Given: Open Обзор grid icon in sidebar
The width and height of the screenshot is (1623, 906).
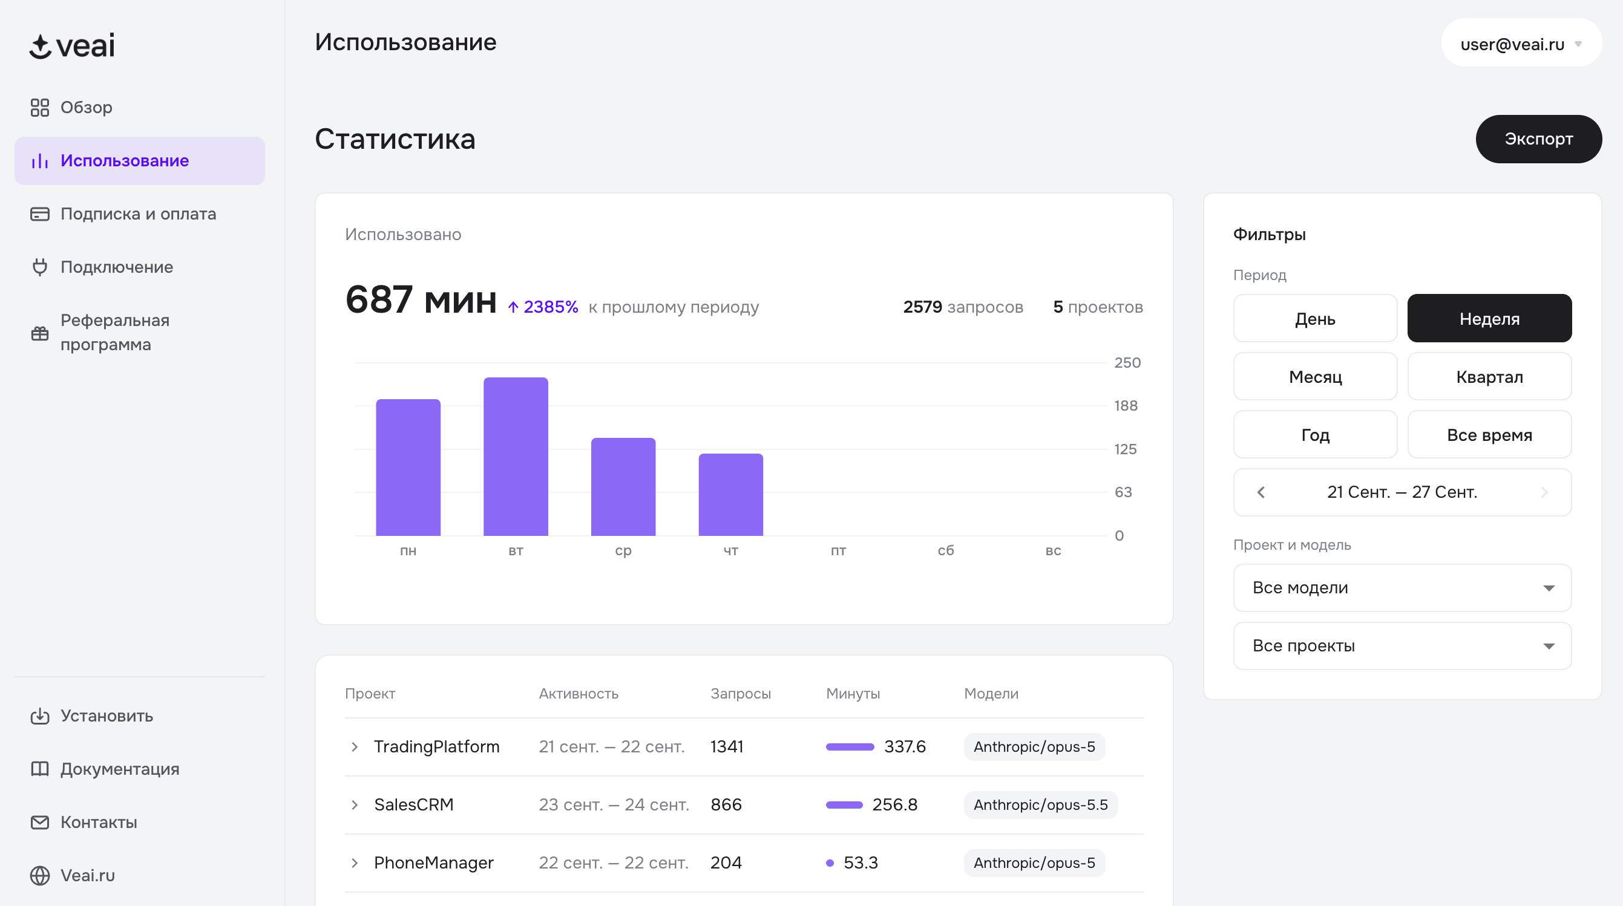Looking at the screenshot, I should (x=40, y=108).
